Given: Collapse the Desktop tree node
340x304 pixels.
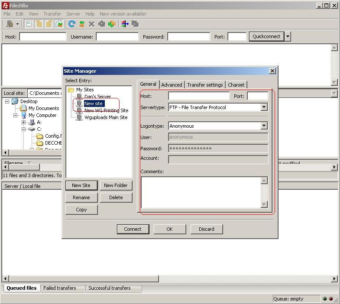Looking at the screenshot, I should [x=7, y=101].
